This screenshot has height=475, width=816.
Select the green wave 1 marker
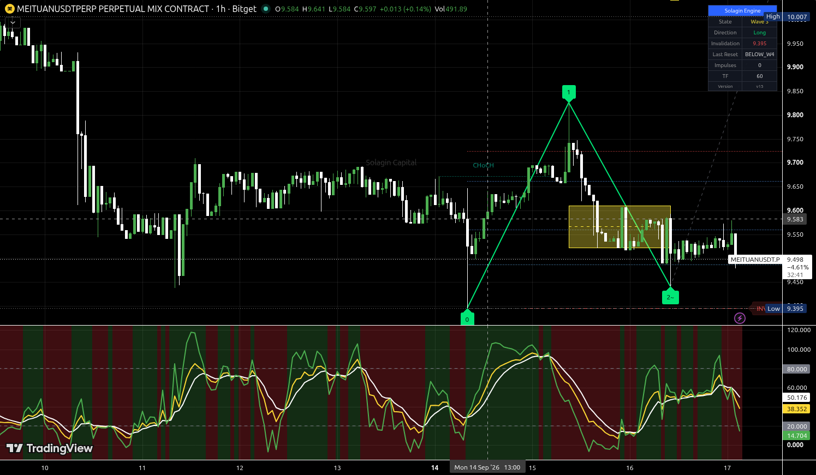click(569, 93)
